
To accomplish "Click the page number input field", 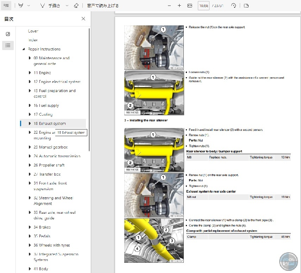I will 203,6.
